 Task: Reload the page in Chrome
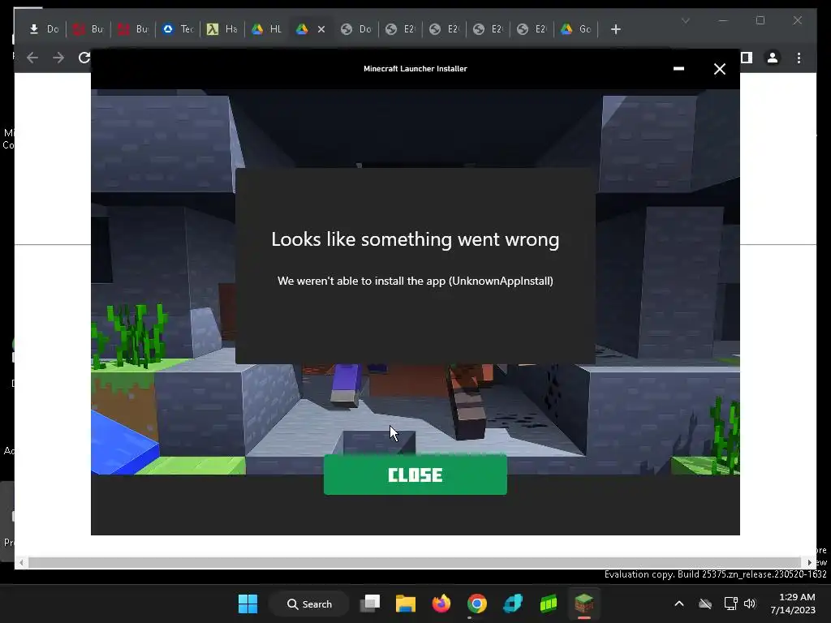tap(84, 58)
